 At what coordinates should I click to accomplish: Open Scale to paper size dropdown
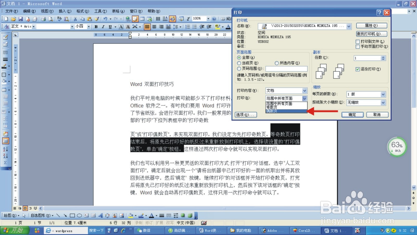[x=383, y=103]
